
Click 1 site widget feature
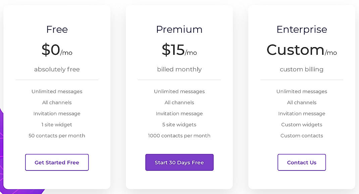point(57,124)
